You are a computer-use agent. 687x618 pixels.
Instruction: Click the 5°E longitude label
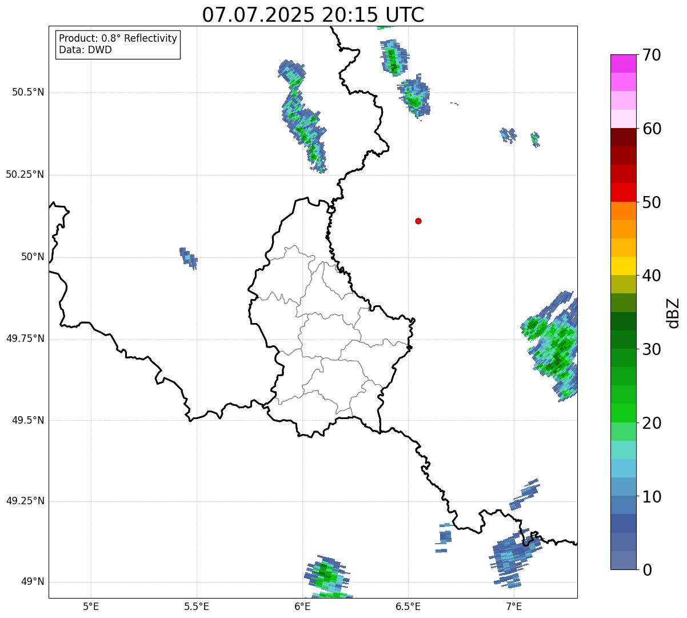(x=91, y=606)
